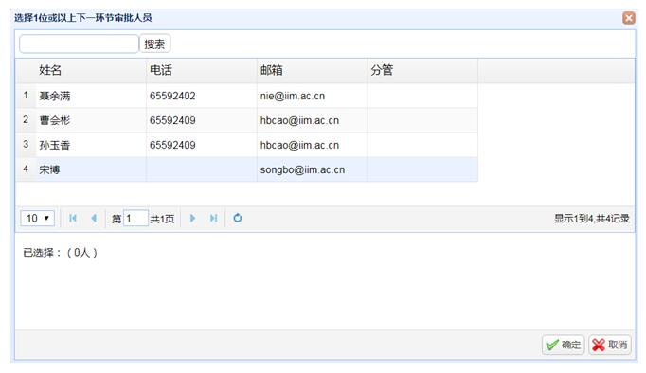
Task: Click 孙玉香's email hbcao@iim.ac.cn
Action: [299, 145]
